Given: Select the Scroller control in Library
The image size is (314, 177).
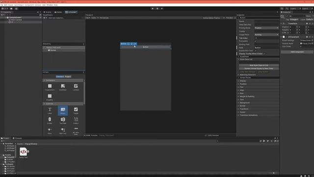Looking at the screenshot, I should (50, 120).
